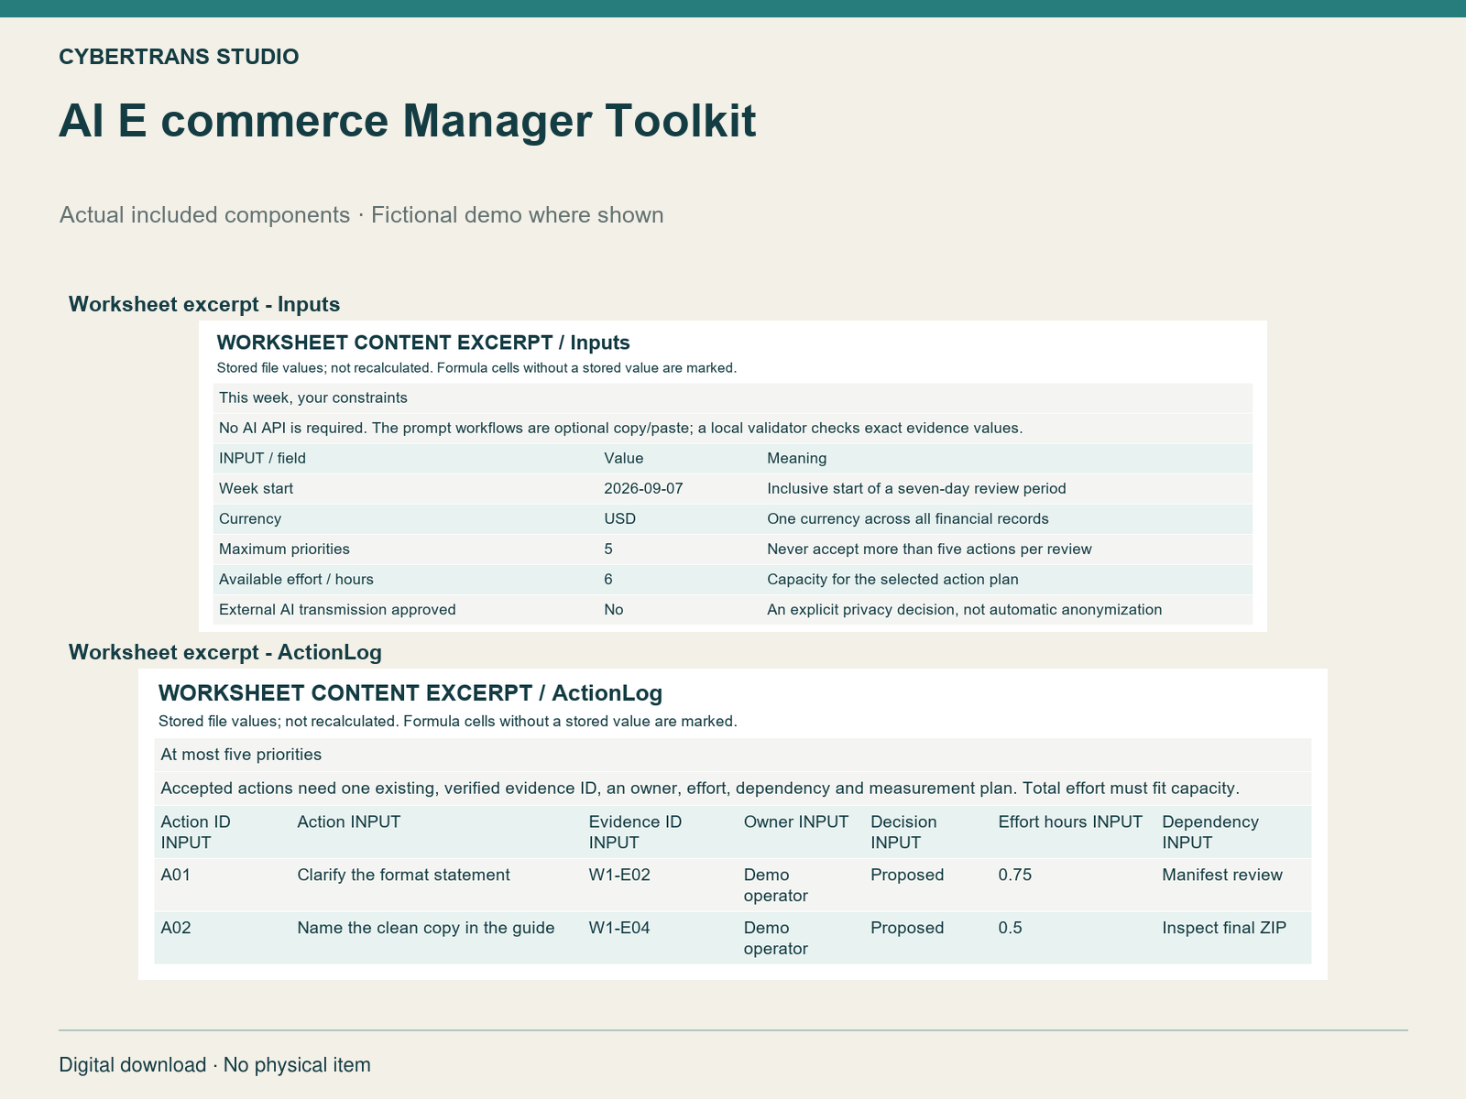Select the A02 action ID cell
1466x1099 pixels.
point(176,928)
